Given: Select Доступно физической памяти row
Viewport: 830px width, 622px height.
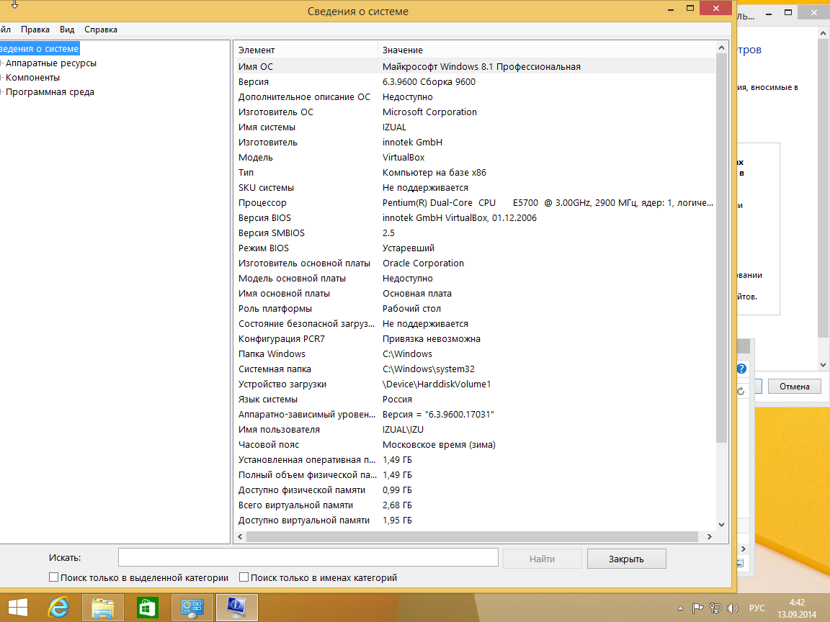Looking at the screenshot, I should coord(474,490).
